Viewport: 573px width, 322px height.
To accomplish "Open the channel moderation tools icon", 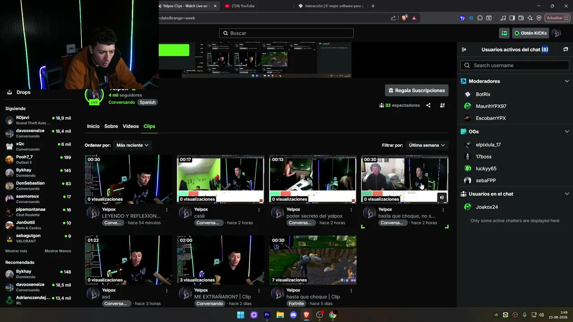I will coord(442,106).
